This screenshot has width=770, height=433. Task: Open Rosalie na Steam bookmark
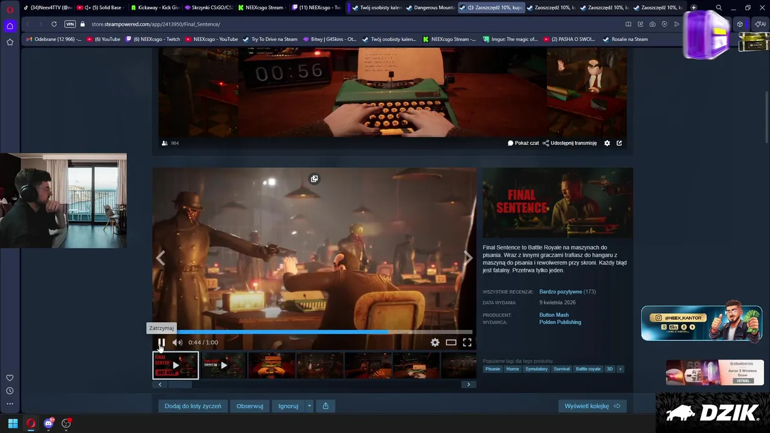[x=626, y=39]
